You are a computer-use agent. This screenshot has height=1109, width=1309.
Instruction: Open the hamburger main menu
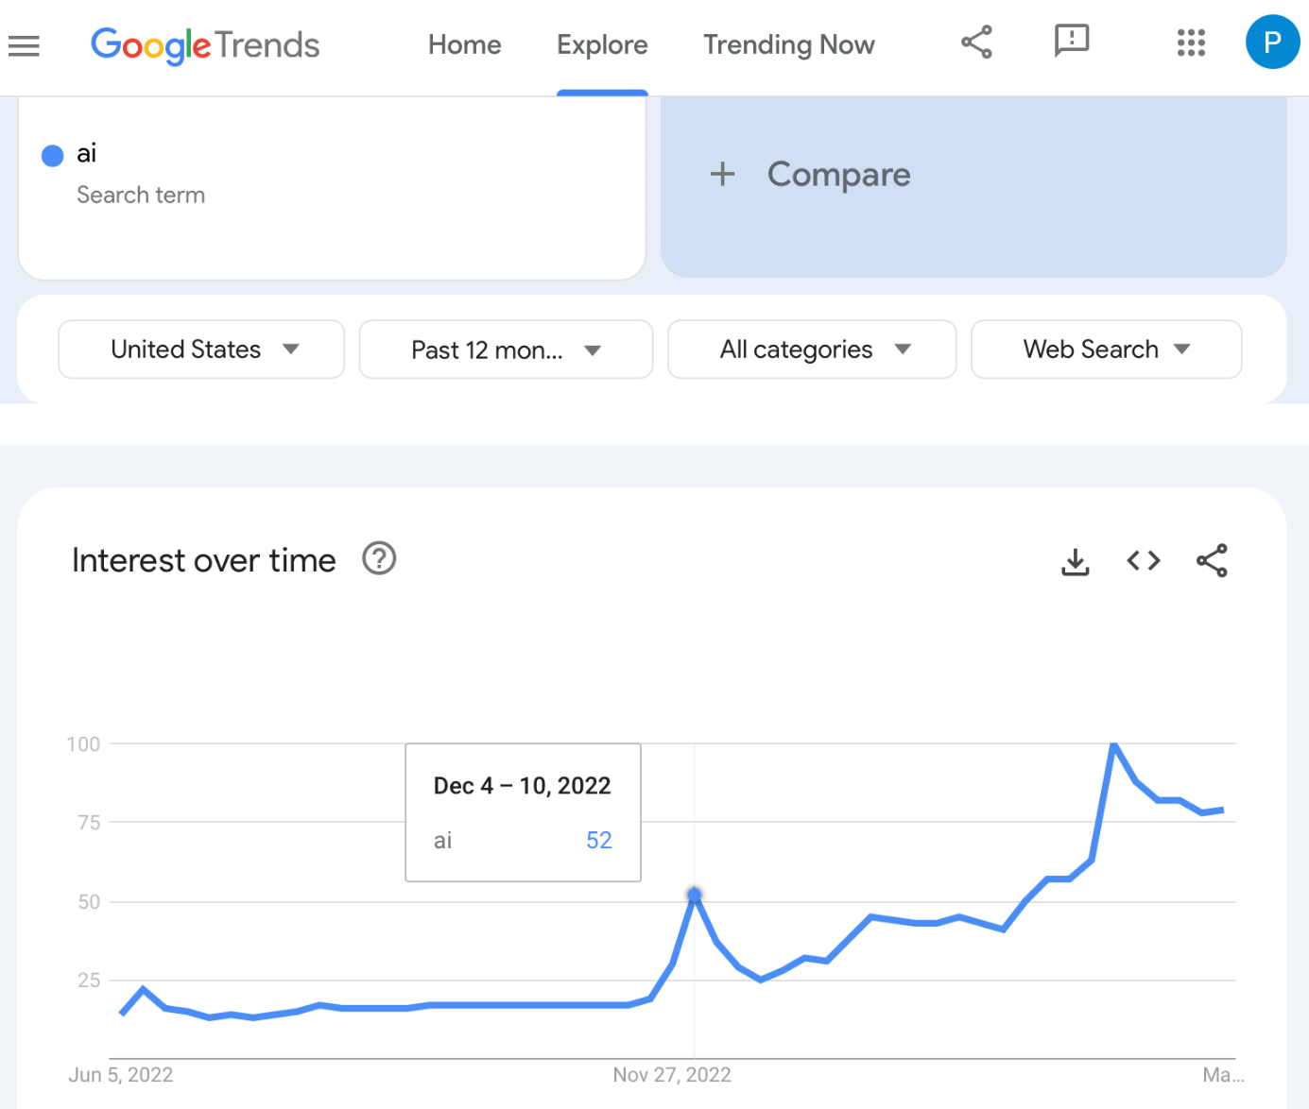25,45
